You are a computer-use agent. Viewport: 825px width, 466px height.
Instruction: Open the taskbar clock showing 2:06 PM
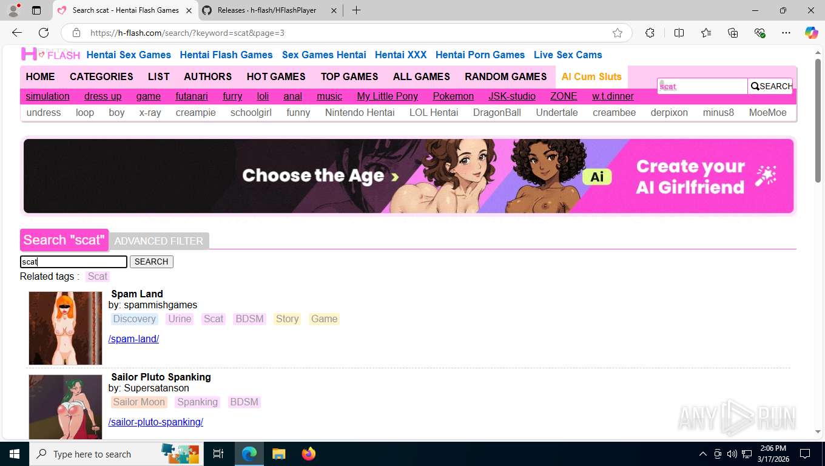772,454
